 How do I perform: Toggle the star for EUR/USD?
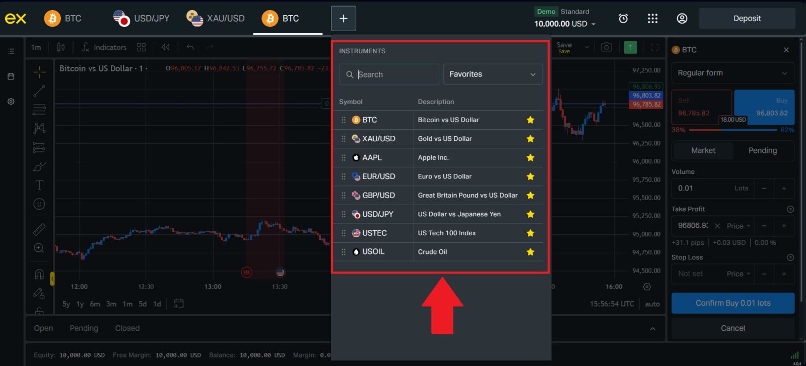click(x=530, y=176)
